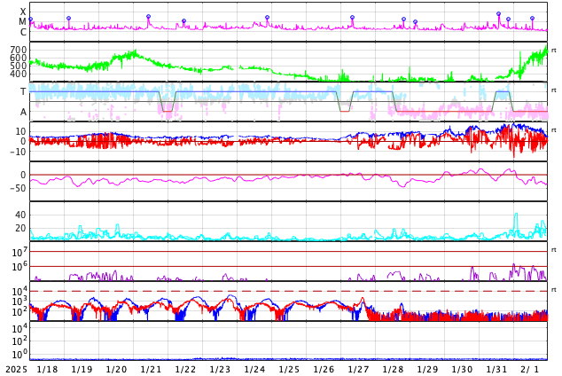
Task: Click the flare marker near 1/19
Action: [x=68, y=19]
